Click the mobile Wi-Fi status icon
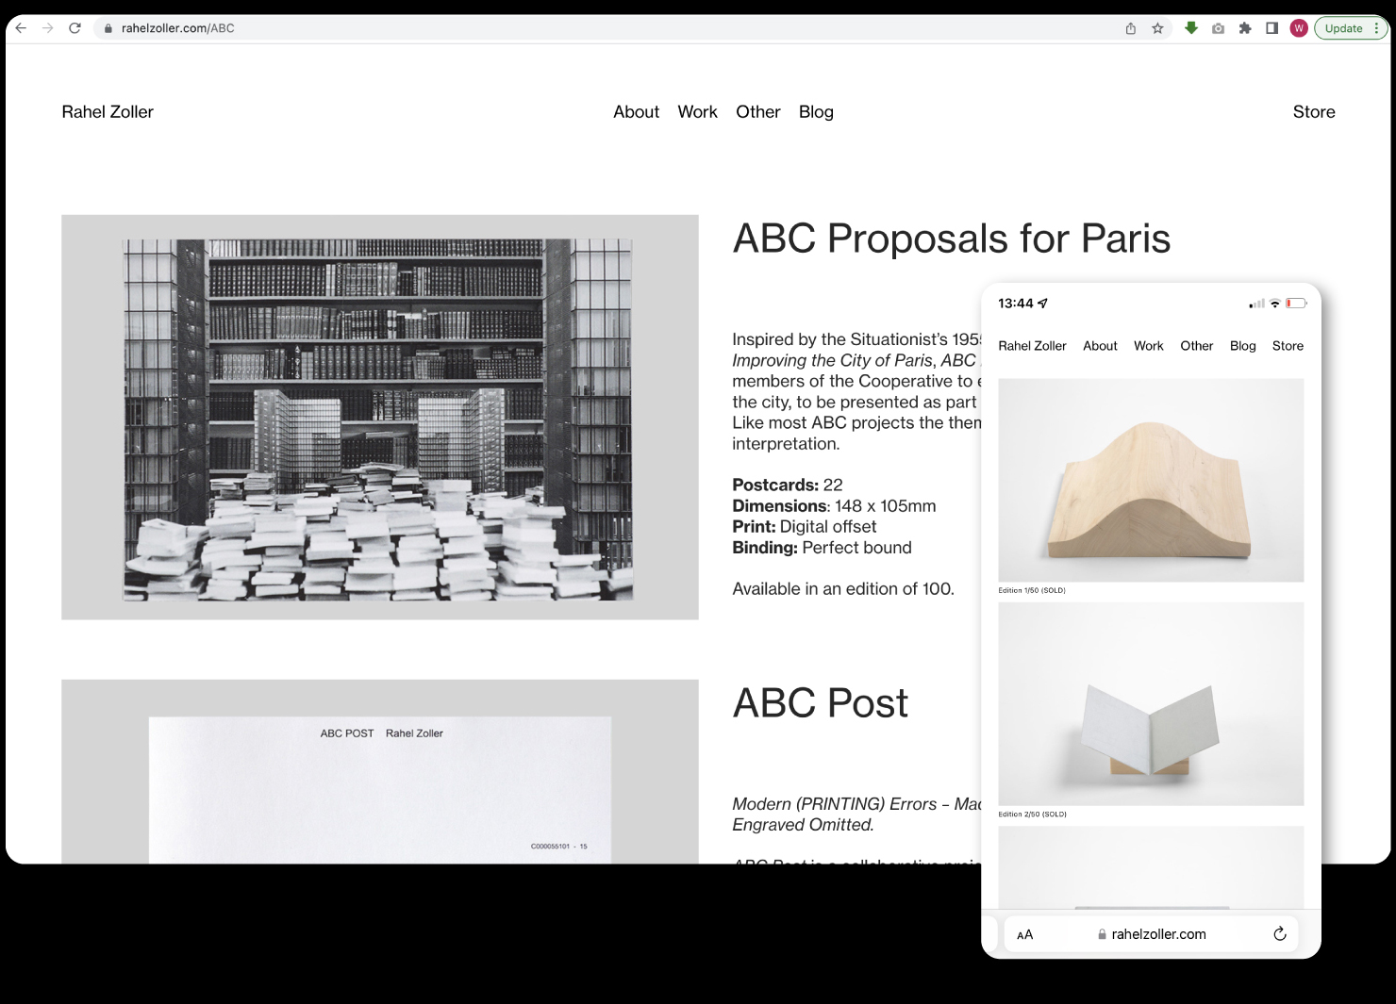Screen dimensions: 1396x1004 [x=1274, y=304]
